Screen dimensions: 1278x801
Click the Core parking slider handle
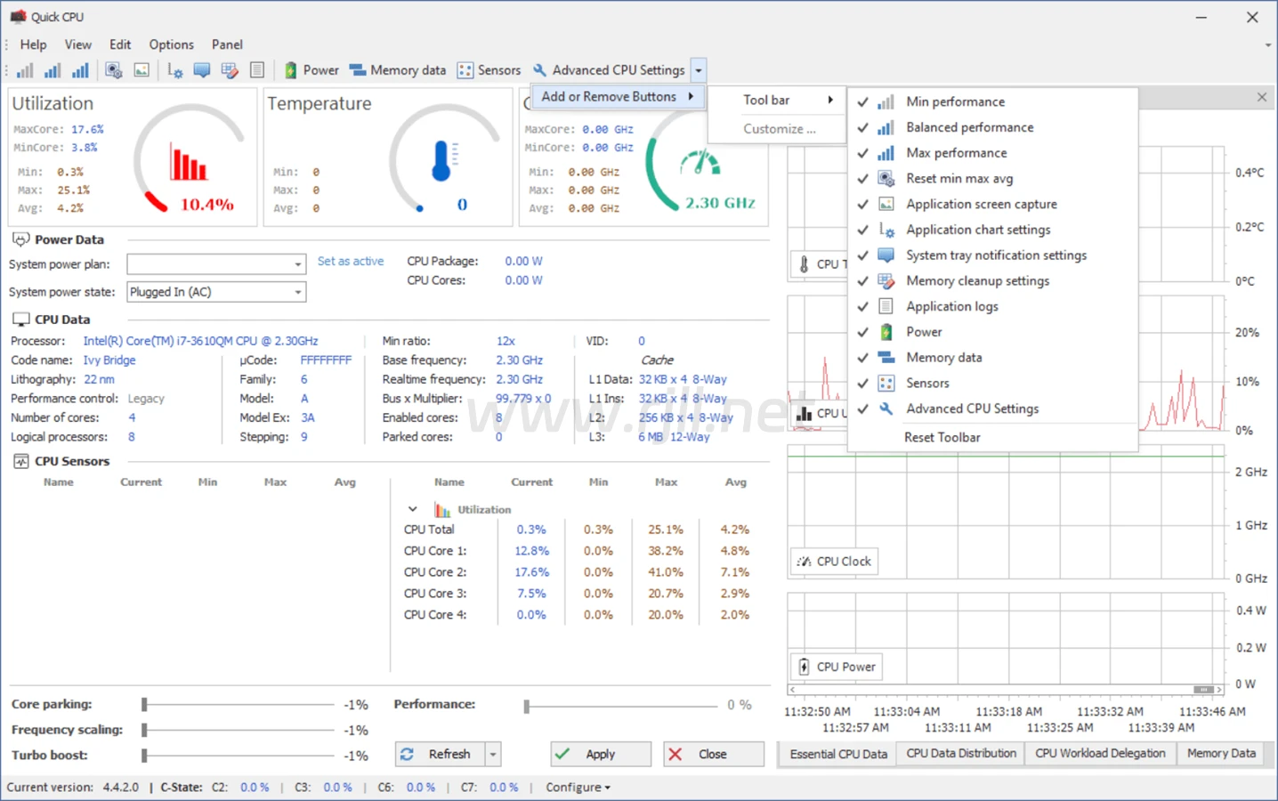(x=144, y=704)
